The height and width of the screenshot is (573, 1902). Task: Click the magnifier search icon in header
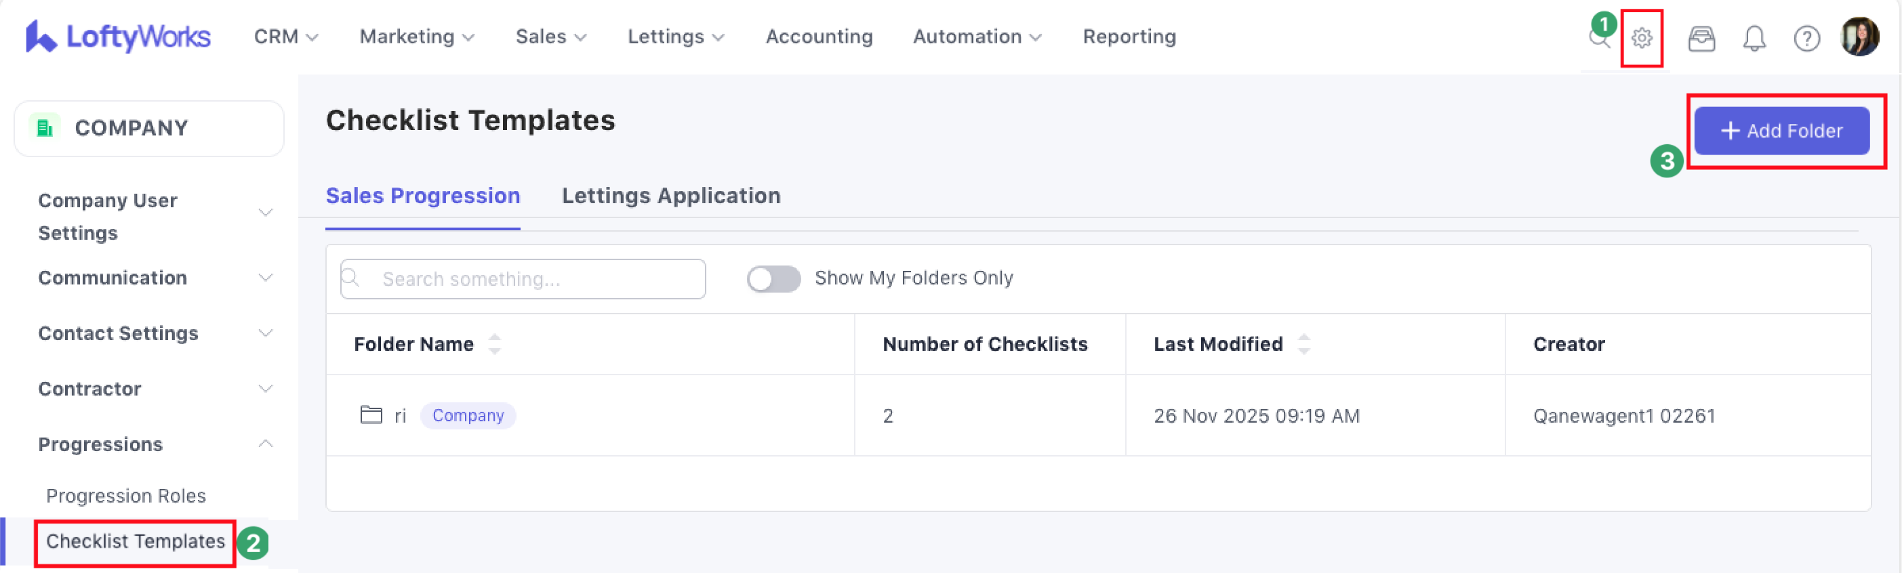click(x=1598, y=41)
